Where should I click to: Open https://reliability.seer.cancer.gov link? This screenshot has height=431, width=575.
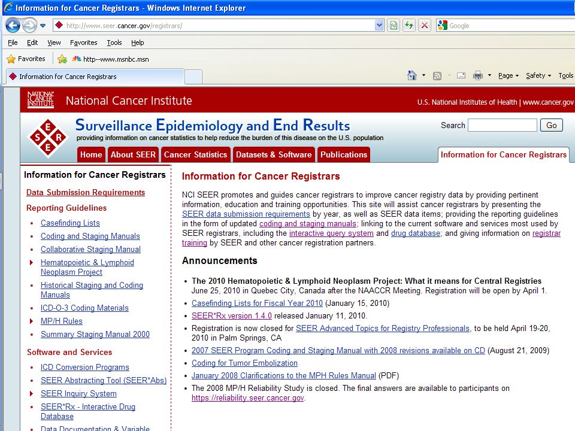[x=248, y=397]
